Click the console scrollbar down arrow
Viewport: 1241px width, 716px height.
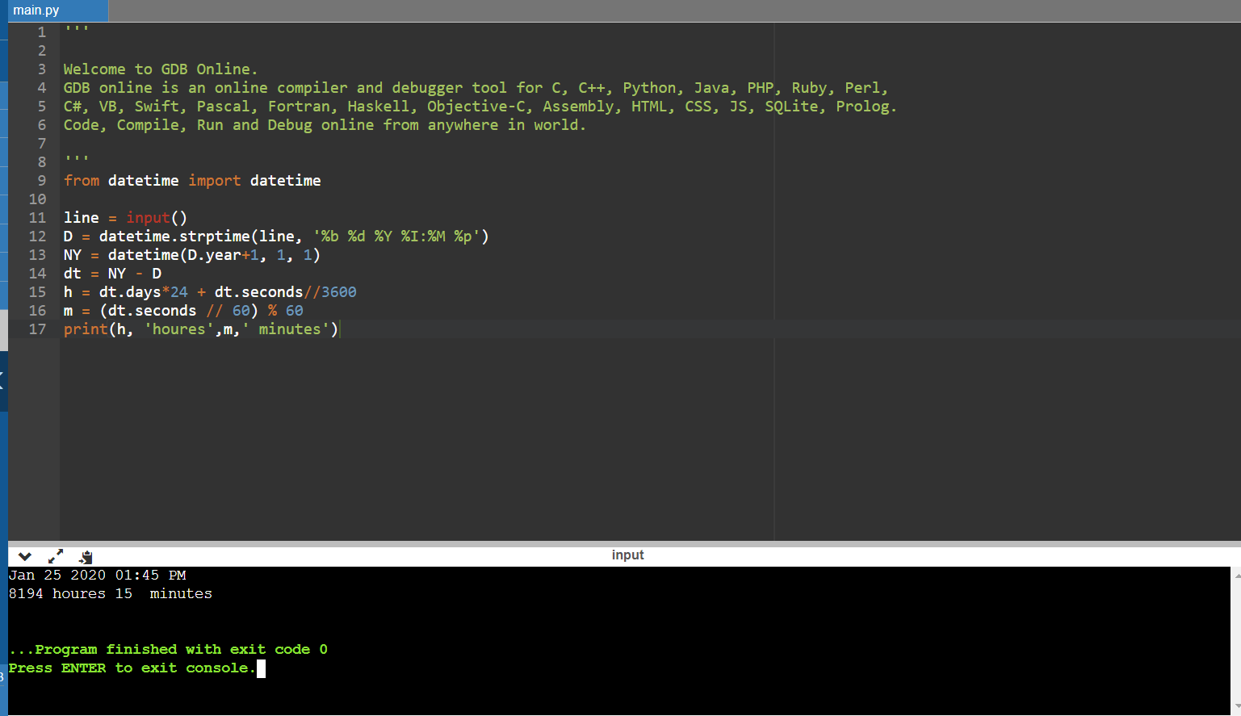(1236, 707)
